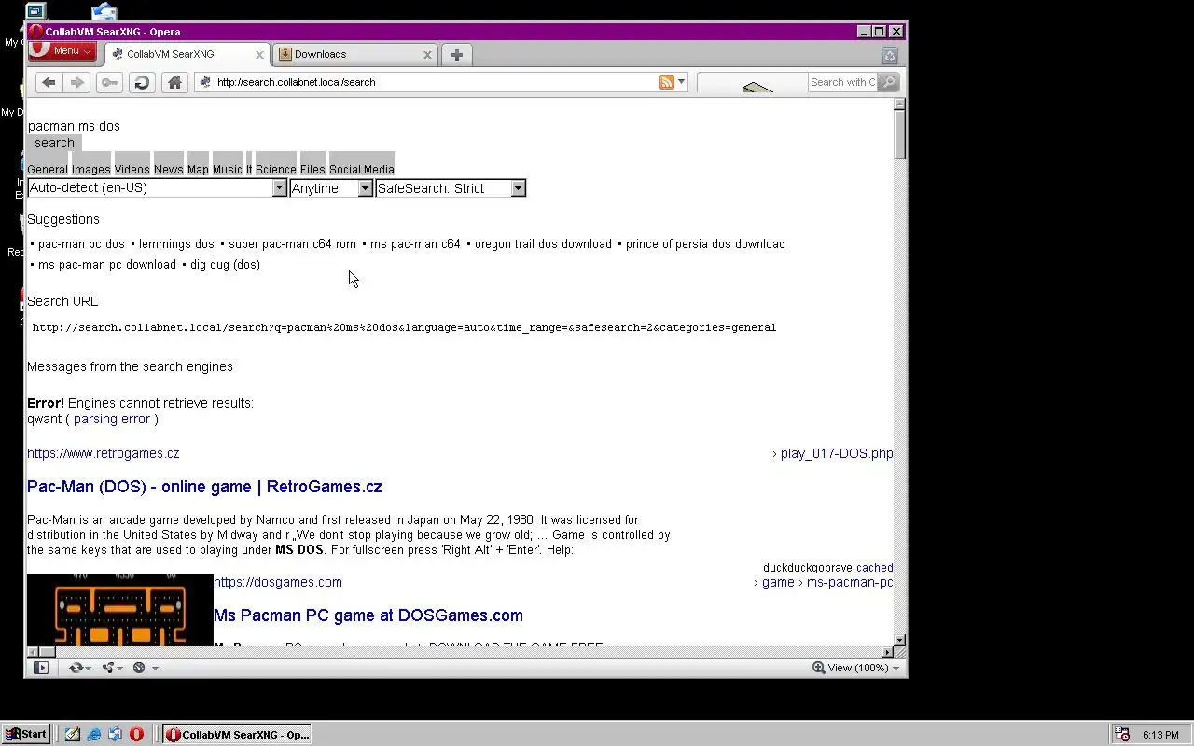Open the 'parsing error' link
The width and height of the screenshot is (1194, 746).
point(112,420)
